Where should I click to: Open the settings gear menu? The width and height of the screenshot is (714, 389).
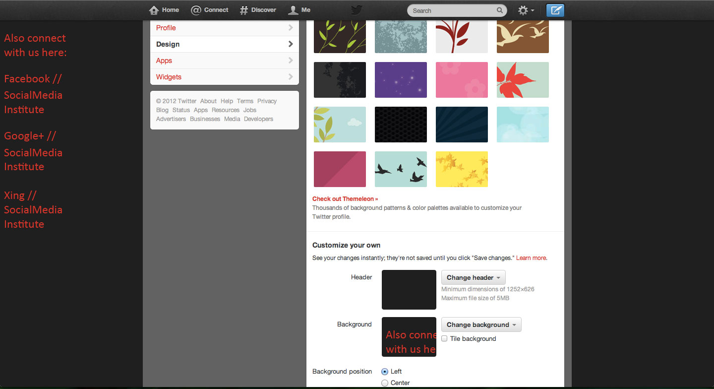(526, 10)
